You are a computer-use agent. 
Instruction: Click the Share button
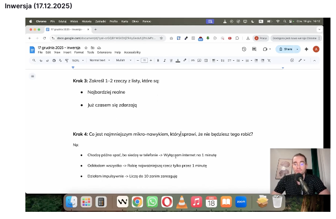286,49
